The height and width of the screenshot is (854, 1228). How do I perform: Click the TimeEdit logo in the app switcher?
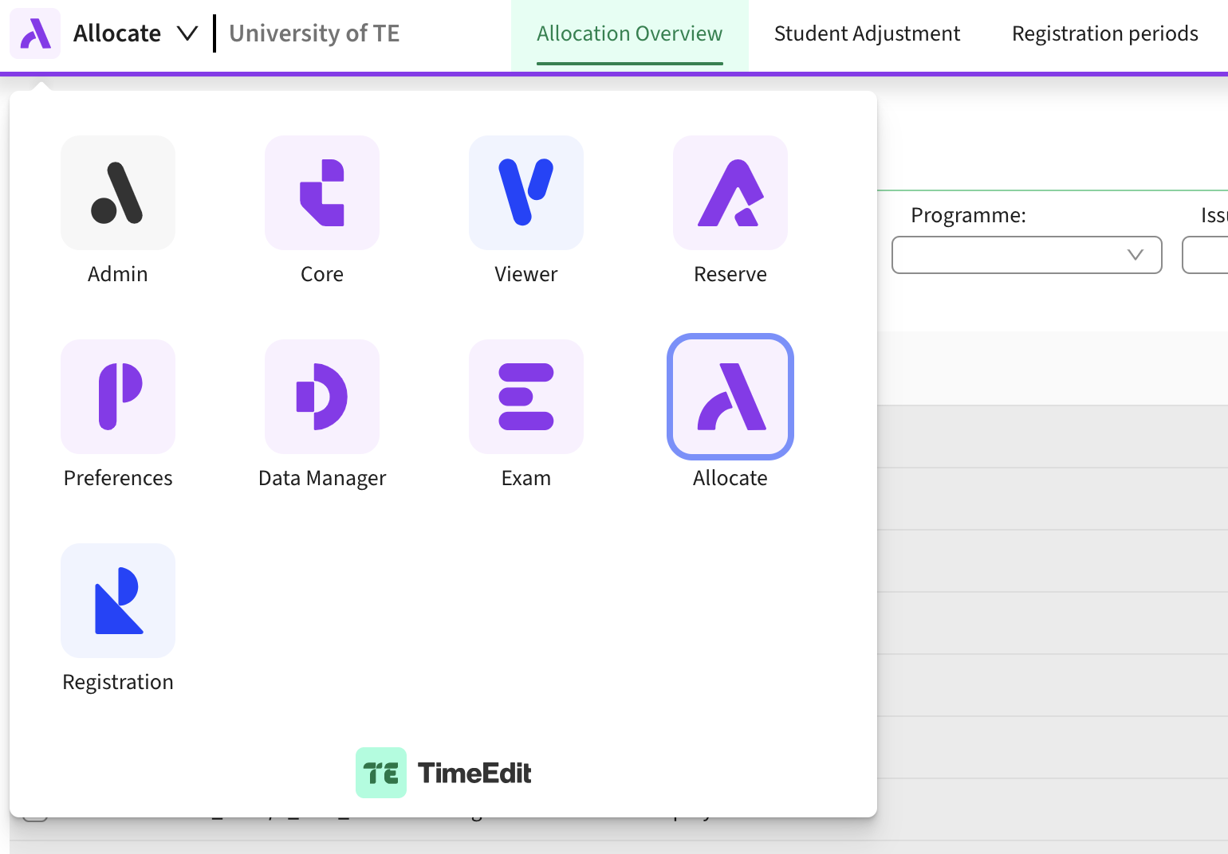click(444, 773)
